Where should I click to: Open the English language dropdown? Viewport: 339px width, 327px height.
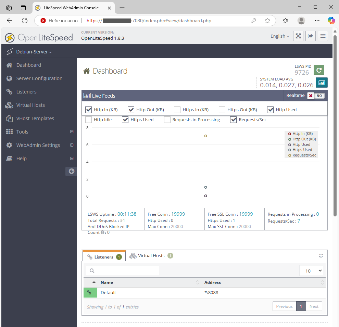280,36
